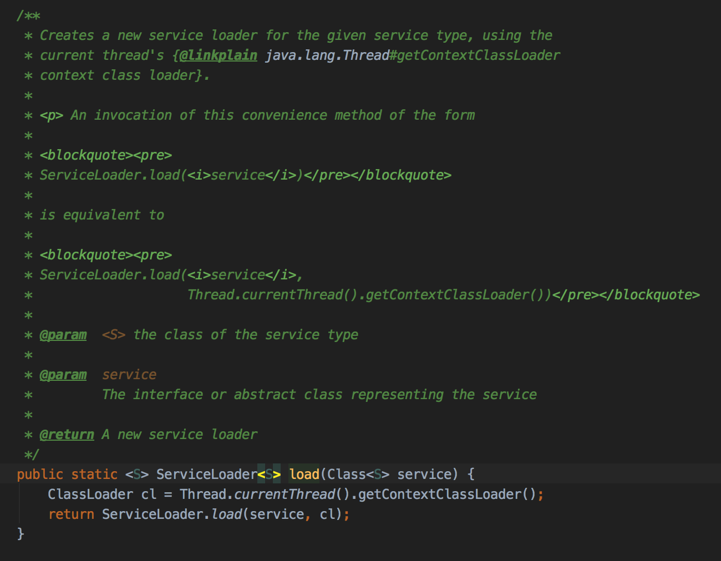Click the load method name in declaration
721x561 pixels.
coord(304,475)
